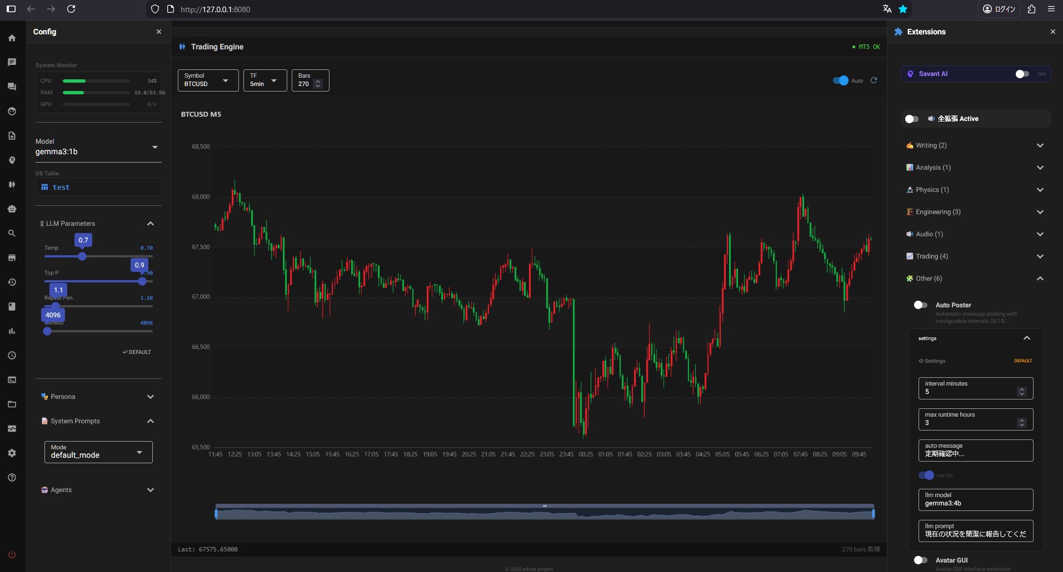Open the bar chart sidebar icon
This screenshot has width=1063, height=572.
point(12,331)
